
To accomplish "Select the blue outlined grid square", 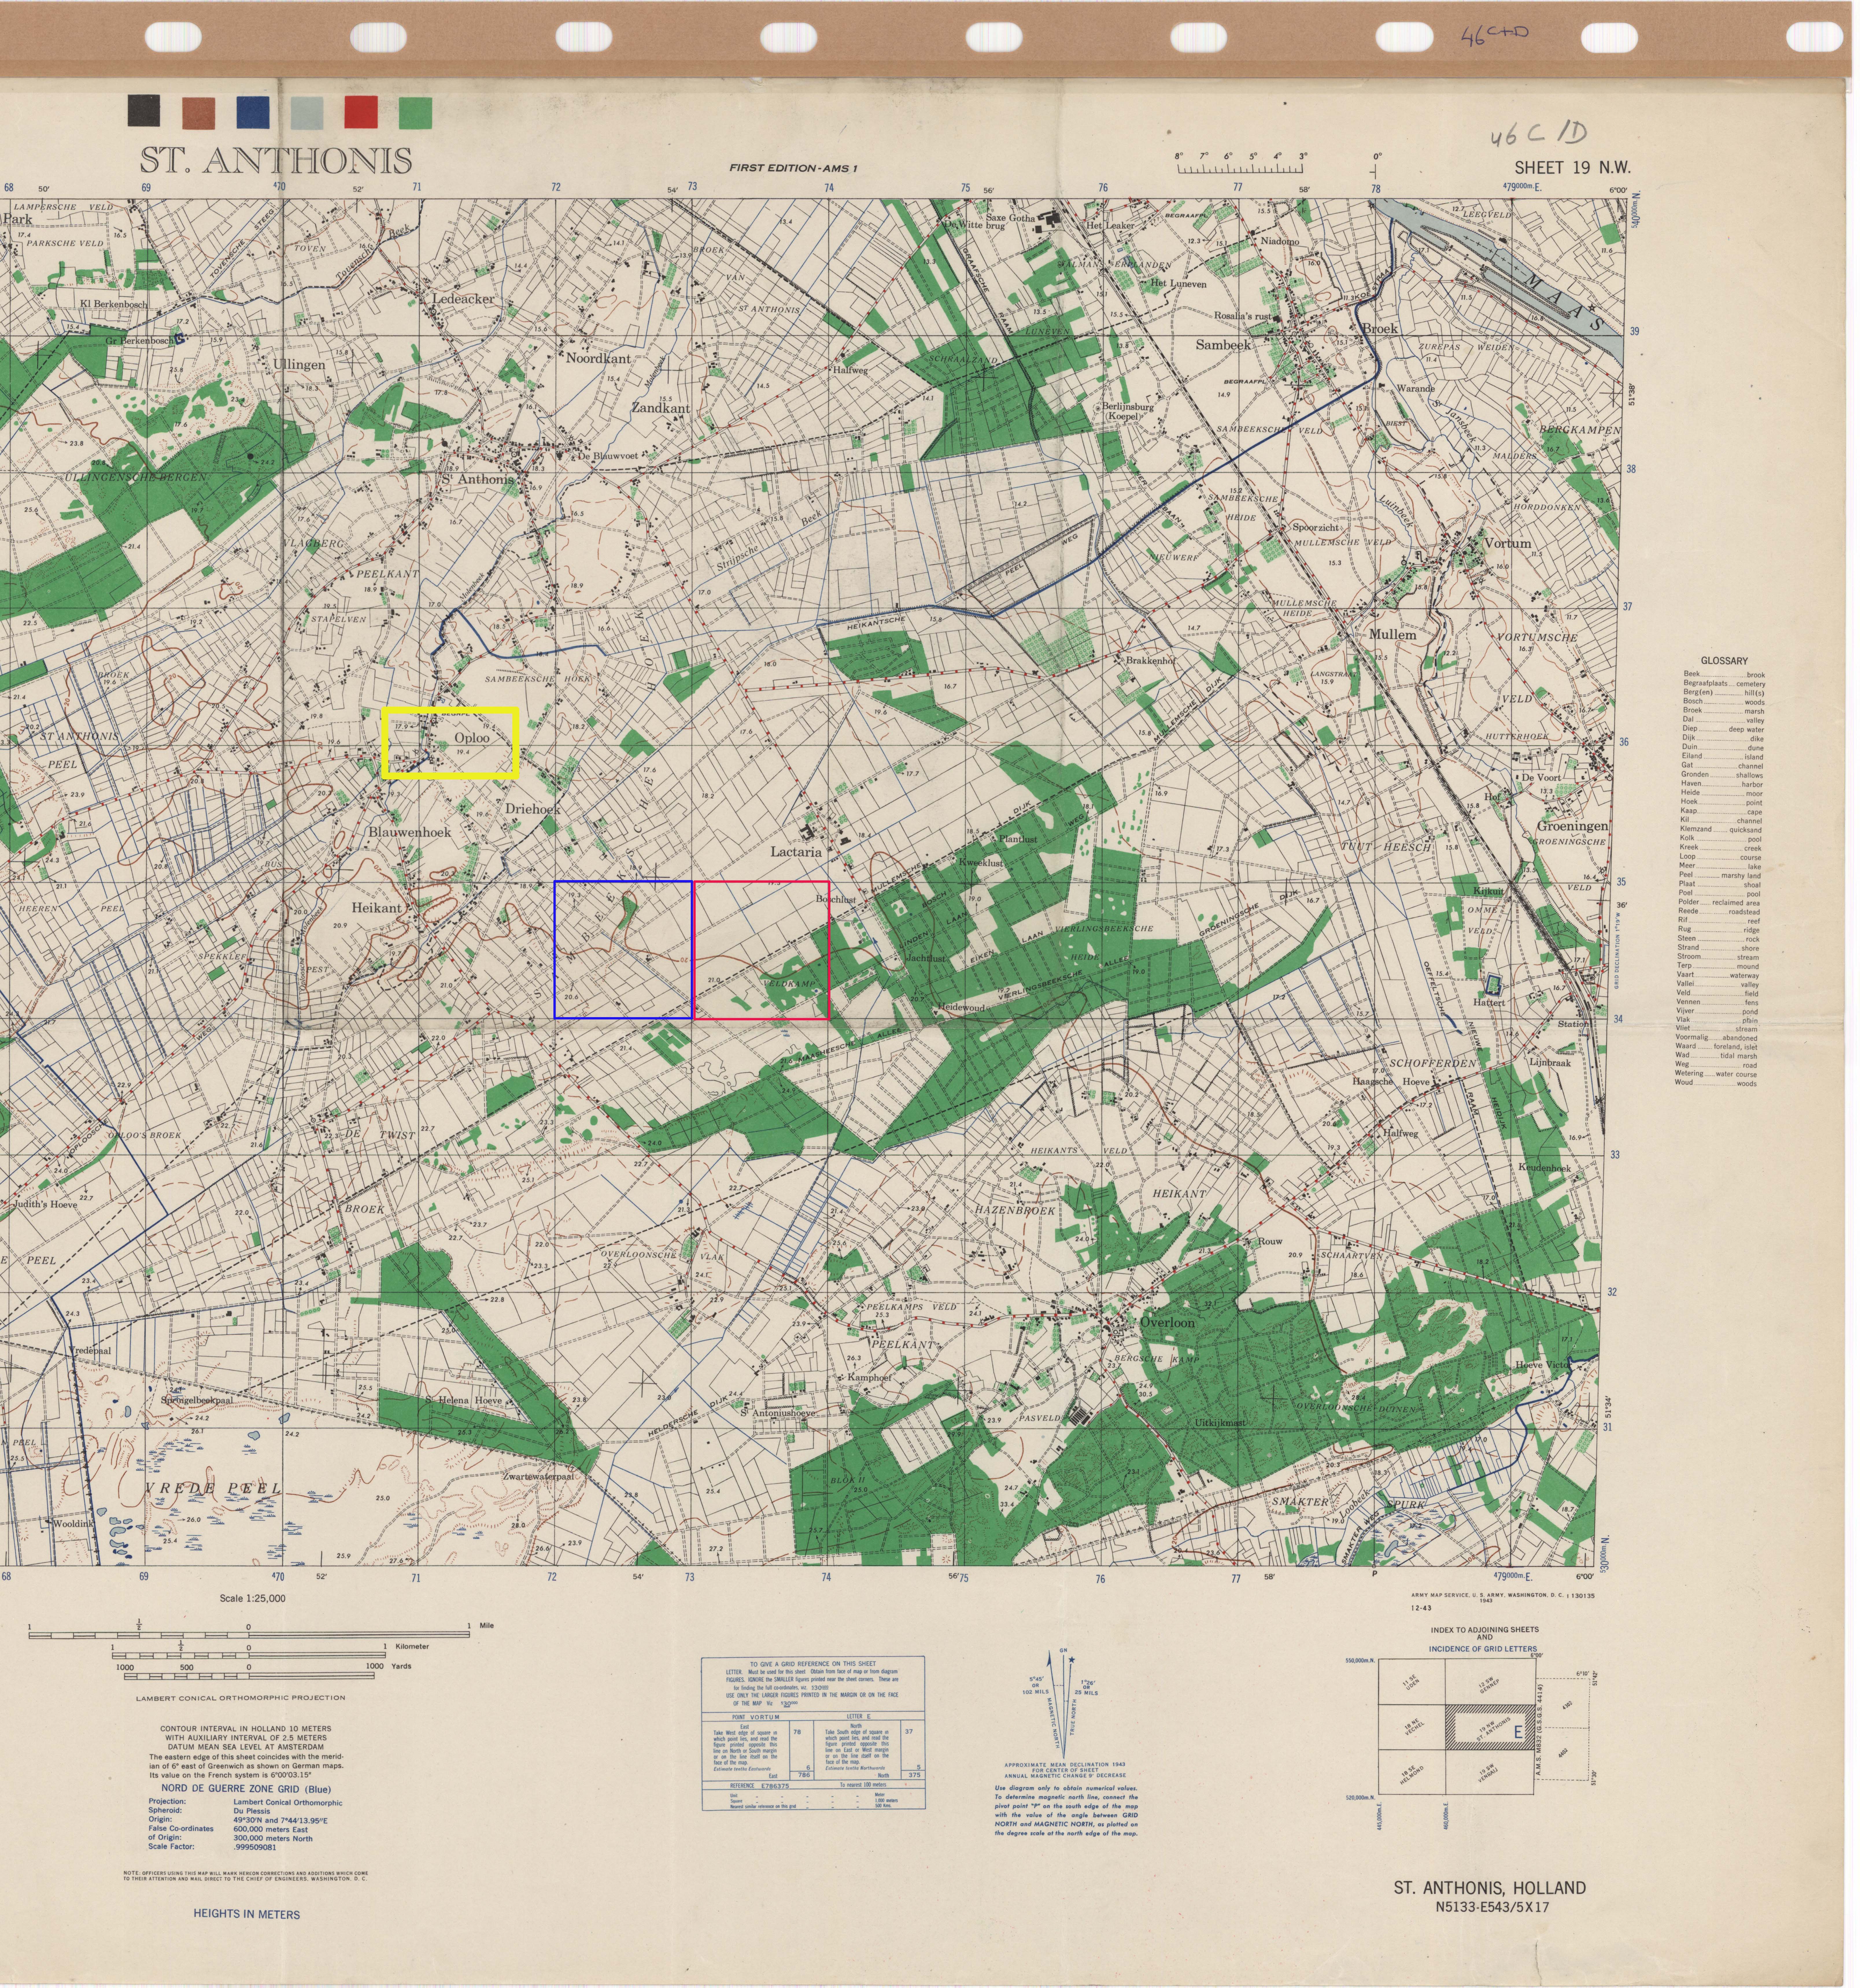I will (x=623, y=950).
